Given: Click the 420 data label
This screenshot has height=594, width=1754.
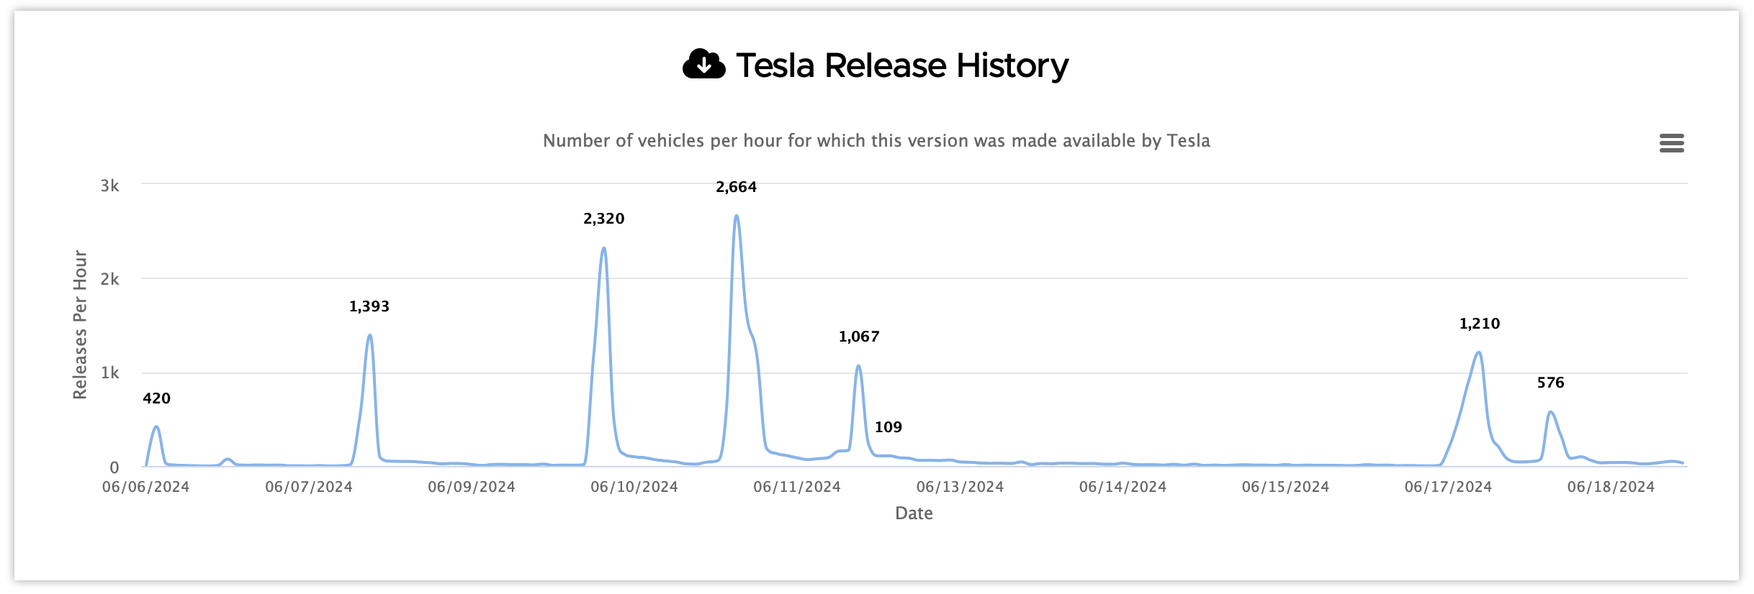Looking at the screenshot, I should point(156,398).
